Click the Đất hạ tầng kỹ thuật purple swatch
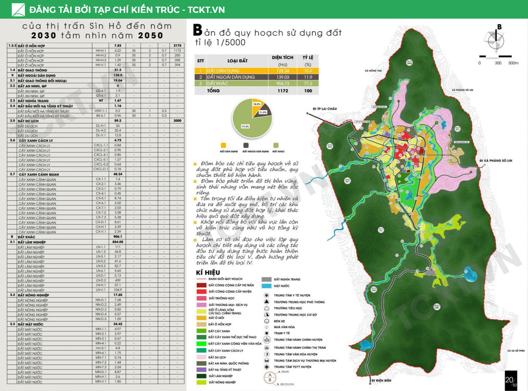This screenshot has width=528, height=391. pos(201,370)
